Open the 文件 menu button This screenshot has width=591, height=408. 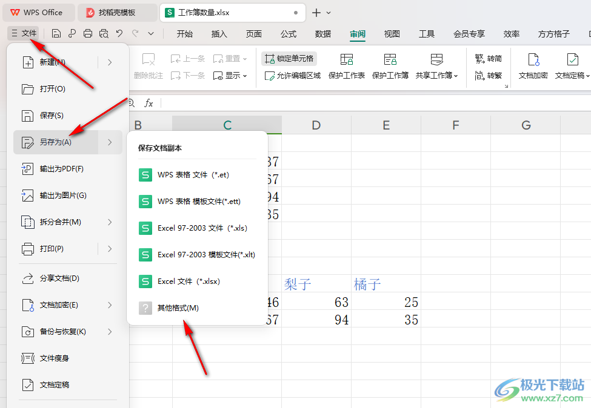point(24,33)
